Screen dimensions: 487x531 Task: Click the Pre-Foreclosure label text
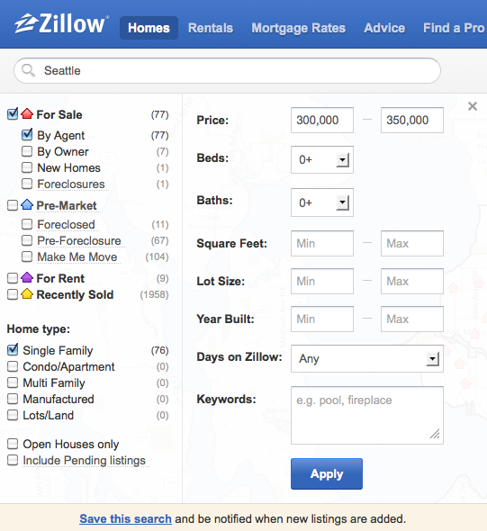pyautogui.click(x=79, y=241)
